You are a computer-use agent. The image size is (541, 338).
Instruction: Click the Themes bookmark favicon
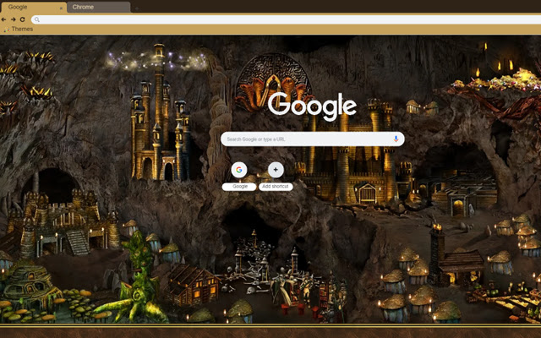click(6, 30)
